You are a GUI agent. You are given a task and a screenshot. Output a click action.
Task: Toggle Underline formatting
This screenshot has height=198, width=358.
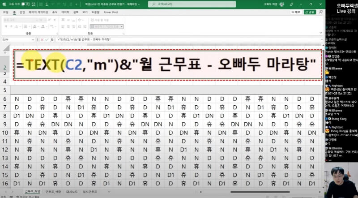coord(17,27)
